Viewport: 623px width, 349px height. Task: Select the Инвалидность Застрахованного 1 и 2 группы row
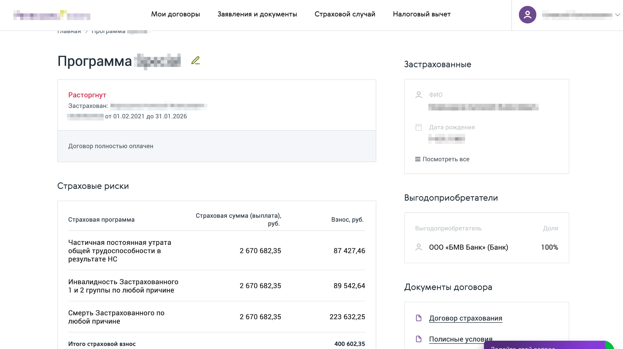217,286
